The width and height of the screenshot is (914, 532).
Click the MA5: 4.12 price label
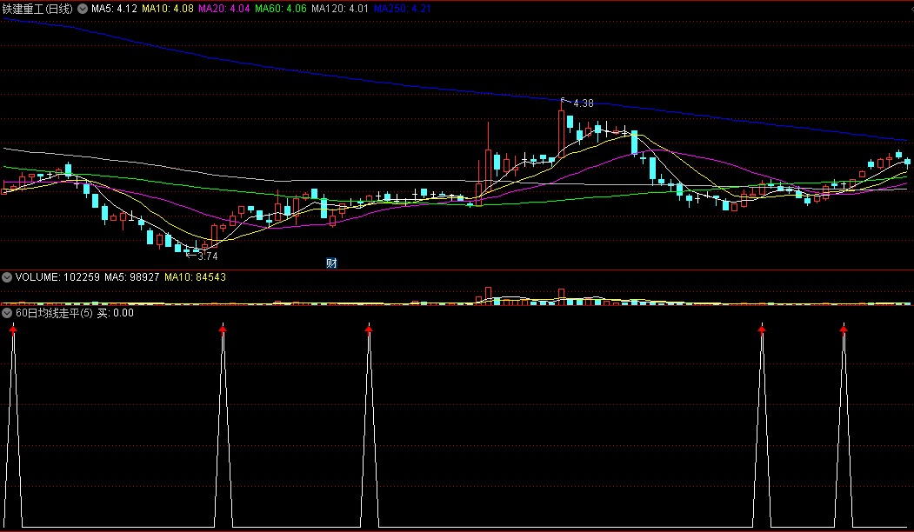pyautogui.click(x=114, y=9)
